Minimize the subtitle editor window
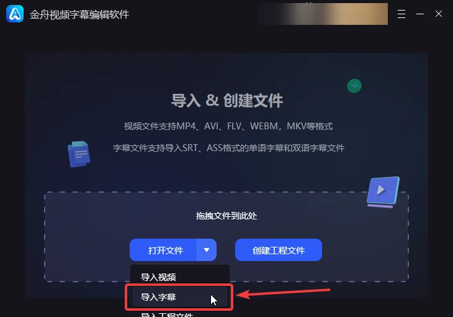 (420, 14)
